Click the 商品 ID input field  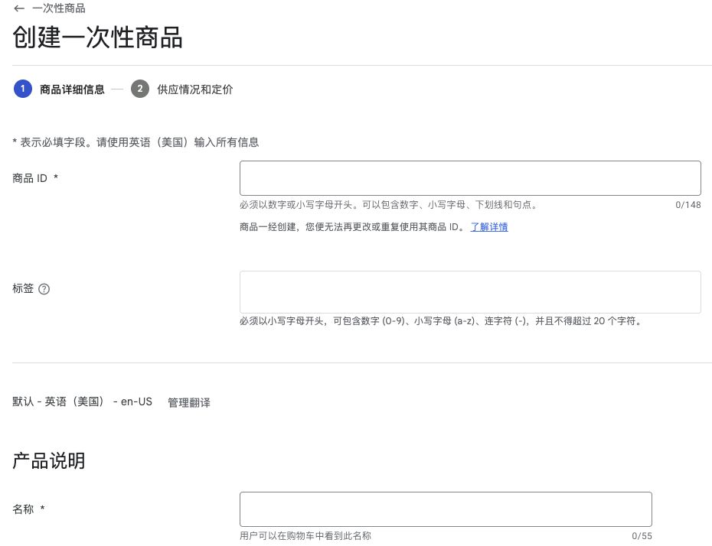[x=470, y=178]
